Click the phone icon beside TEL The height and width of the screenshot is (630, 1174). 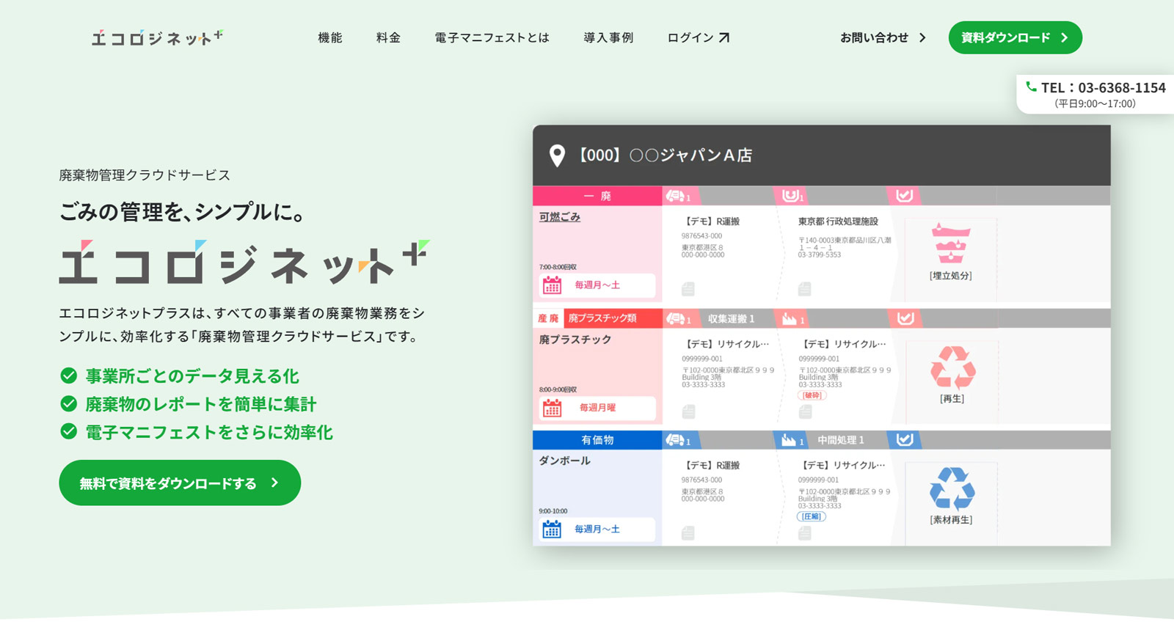pos(1031,87)
